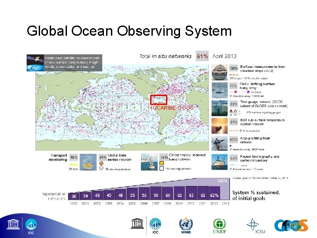The height and width of the screenshot is (238, 317).
Task: Click Surface measurements from volunteer ships text
Action: pyautogui.click(x=262, y=68)
